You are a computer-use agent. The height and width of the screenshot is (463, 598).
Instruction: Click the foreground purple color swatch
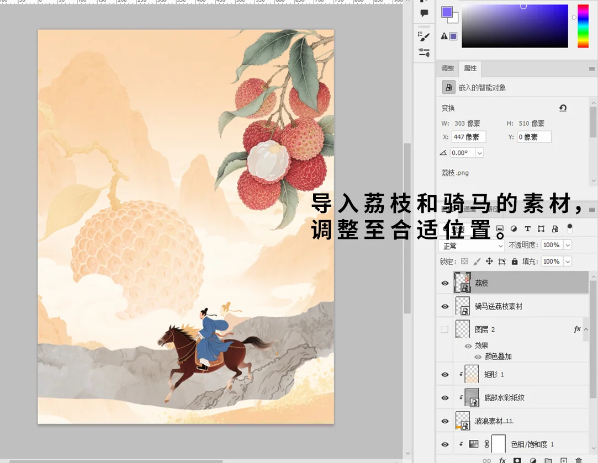click(447, 12)
